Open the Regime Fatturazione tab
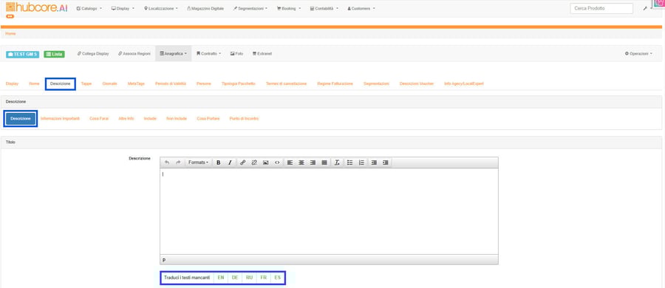This screenshot has width=665, height=288. [x=335, y=84]
